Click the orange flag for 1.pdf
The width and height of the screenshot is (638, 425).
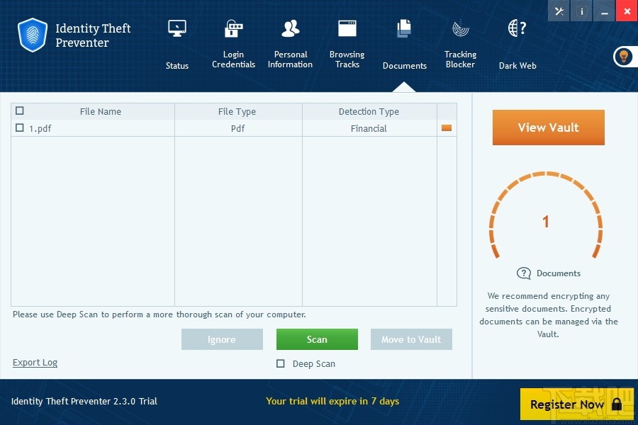pos(447,128)
